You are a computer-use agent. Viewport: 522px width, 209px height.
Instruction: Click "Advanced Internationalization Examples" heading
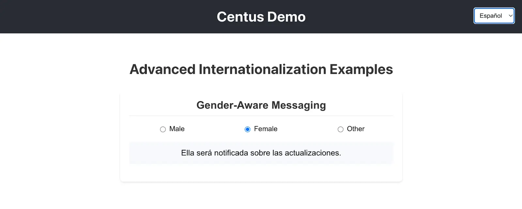261,70
